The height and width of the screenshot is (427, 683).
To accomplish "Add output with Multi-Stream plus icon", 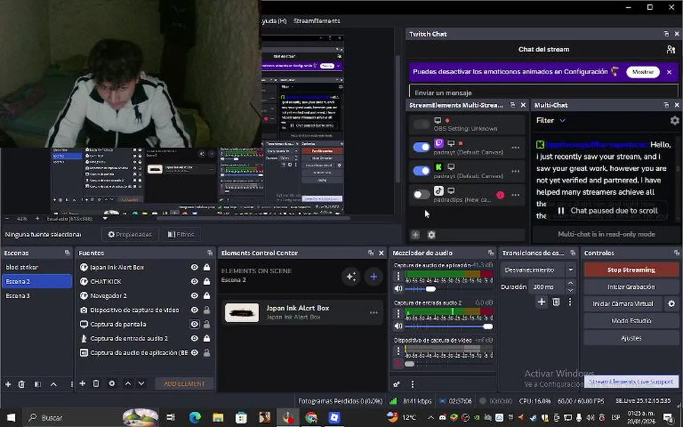I will [x=416, y=234].
